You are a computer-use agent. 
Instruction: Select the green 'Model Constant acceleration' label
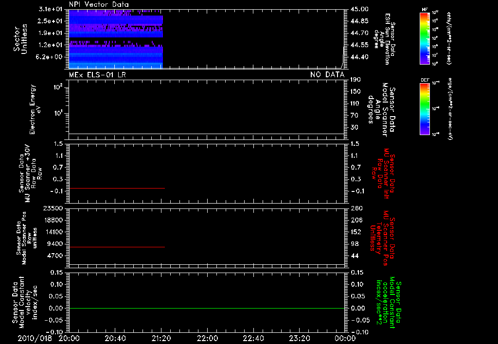389,303
